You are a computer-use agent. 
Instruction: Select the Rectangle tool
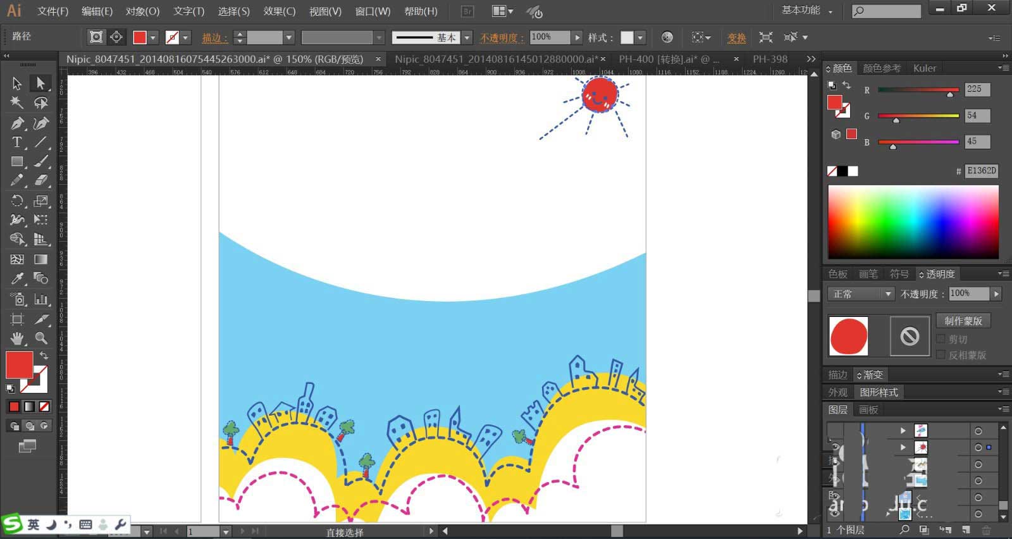(17, 162)
